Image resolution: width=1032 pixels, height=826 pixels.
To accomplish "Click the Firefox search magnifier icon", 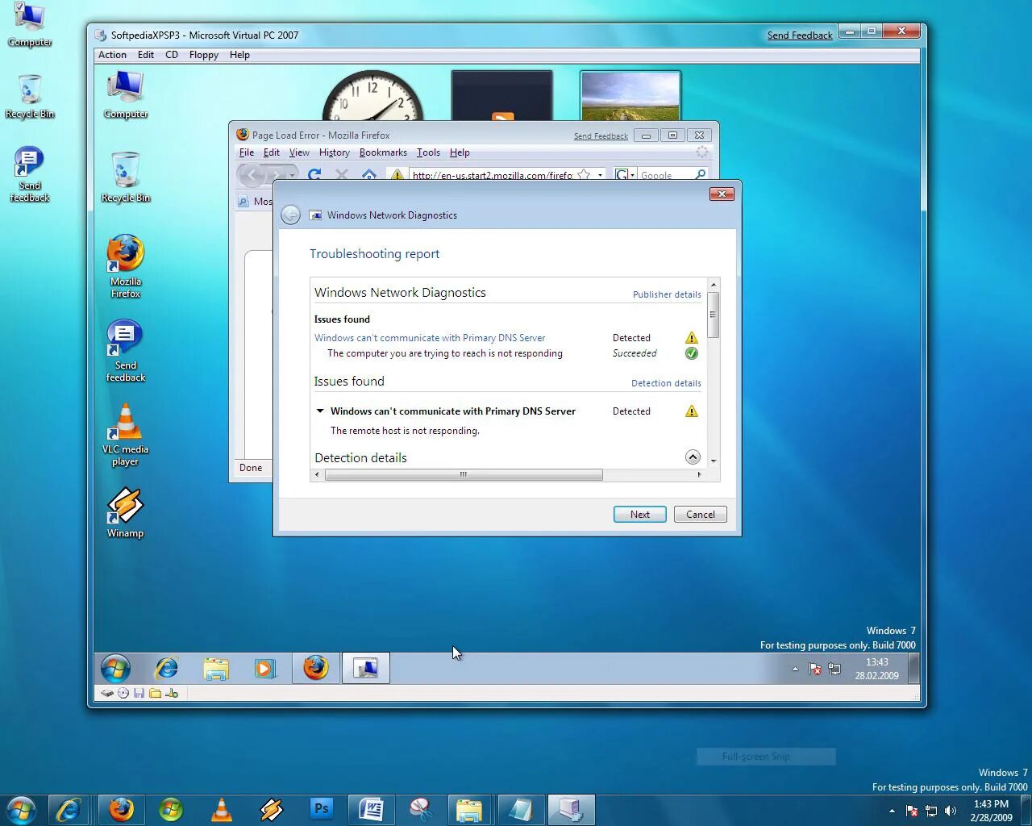I will click(701, 174).
